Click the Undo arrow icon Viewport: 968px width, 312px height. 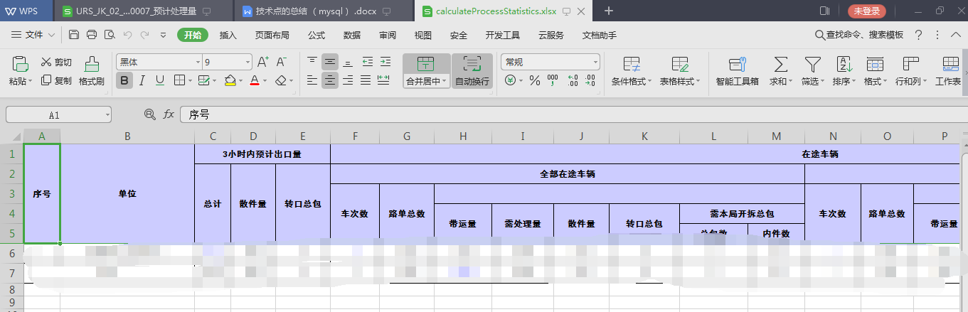[x=127, y=35]
